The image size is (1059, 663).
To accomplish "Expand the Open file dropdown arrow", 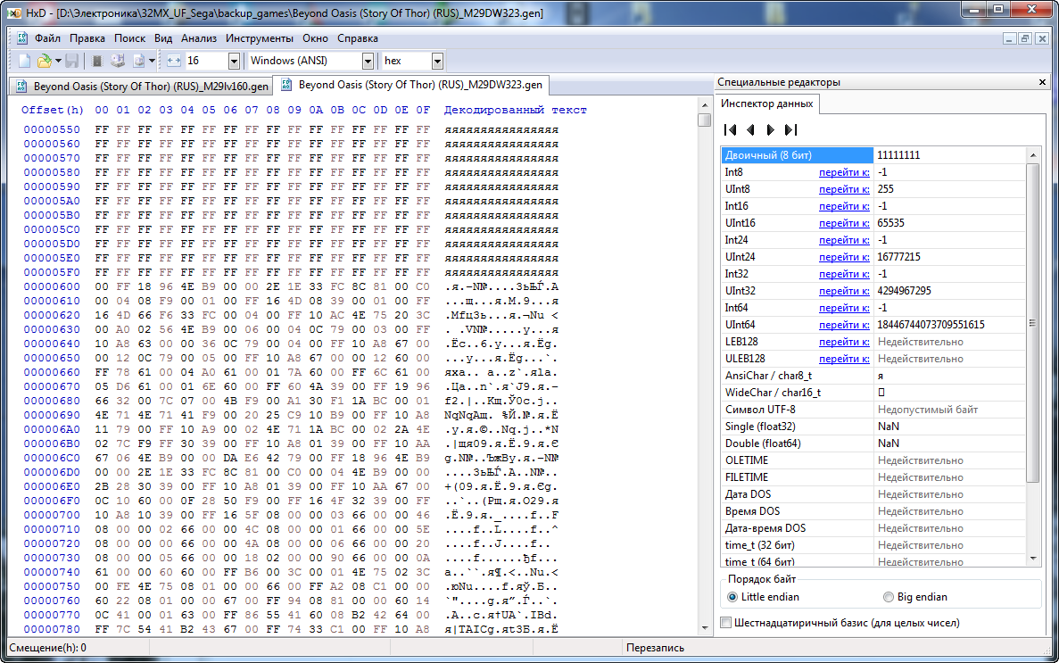I will coord(58,61).
